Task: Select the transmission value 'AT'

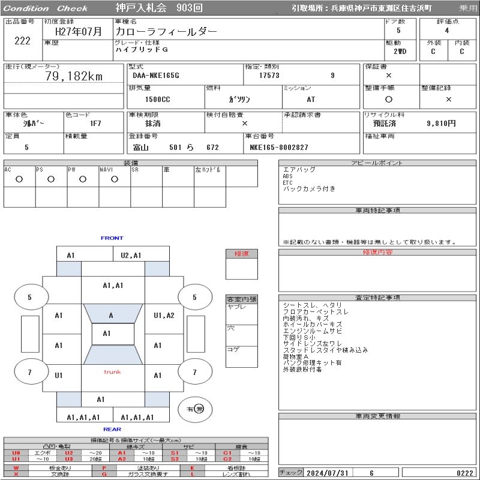Action: [311, 100]
